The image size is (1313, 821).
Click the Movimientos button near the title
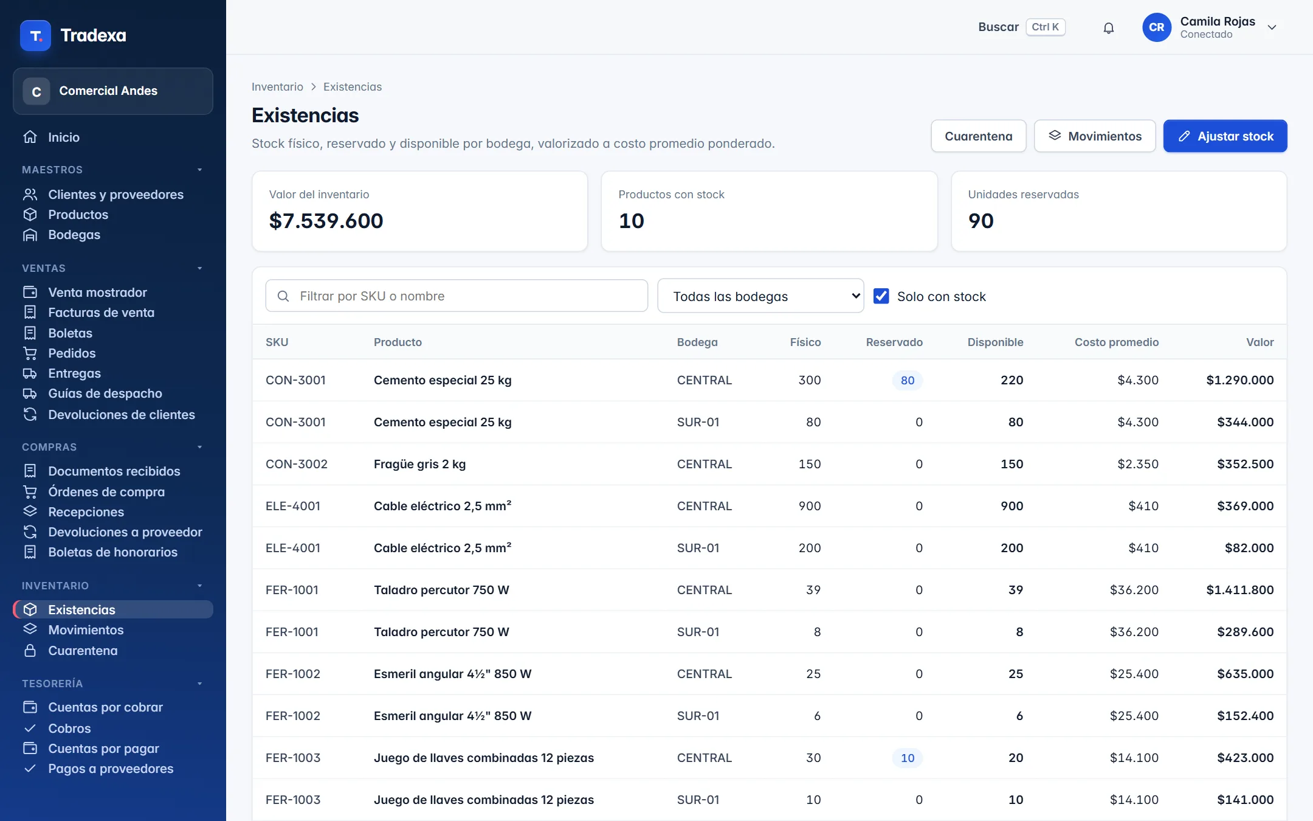[x=1094, y=136]
